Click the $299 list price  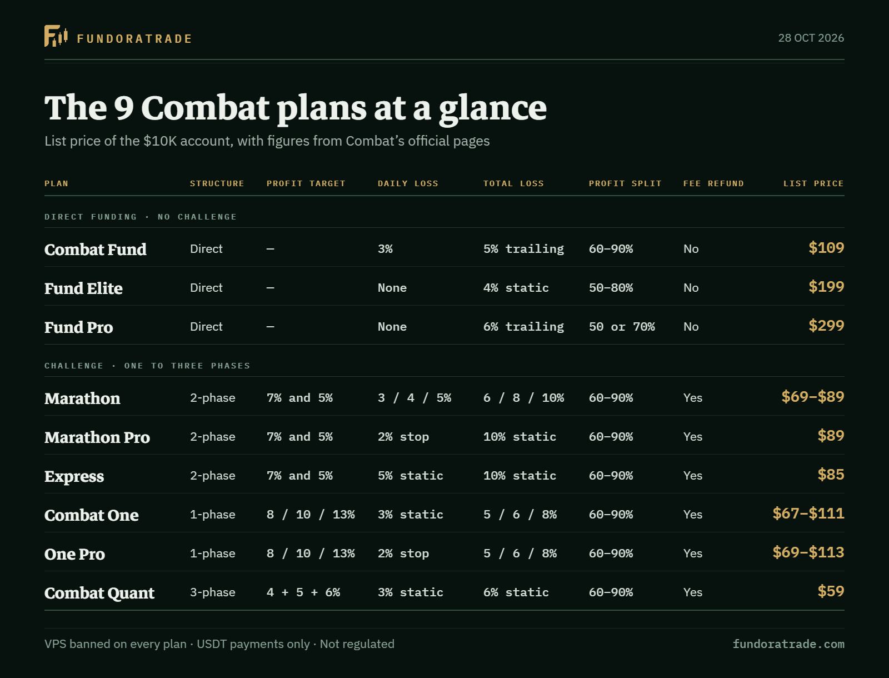pos(826,326)
